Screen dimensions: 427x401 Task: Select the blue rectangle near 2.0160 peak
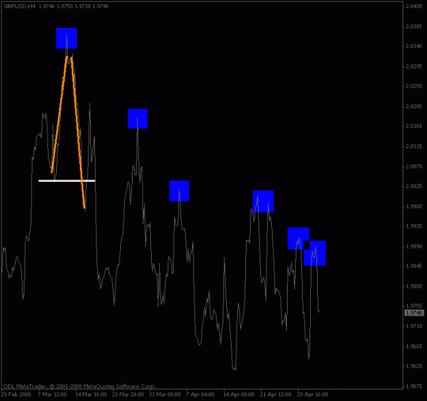point(138,118)
